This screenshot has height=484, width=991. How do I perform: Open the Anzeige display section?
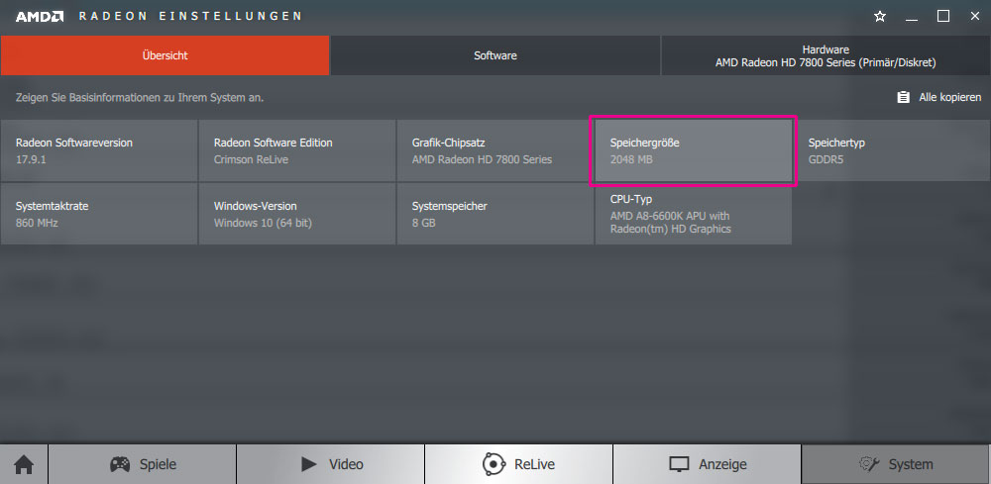708,464
